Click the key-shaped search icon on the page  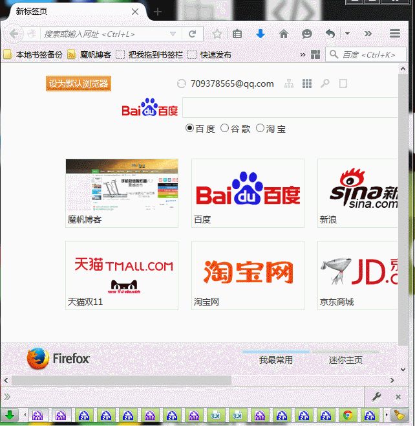(x=325, y=84)
